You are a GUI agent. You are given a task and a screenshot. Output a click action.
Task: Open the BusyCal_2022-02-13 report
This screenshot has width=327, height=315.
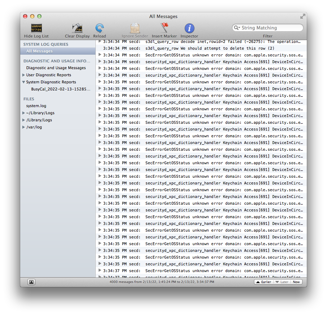(x=61, y=89)
